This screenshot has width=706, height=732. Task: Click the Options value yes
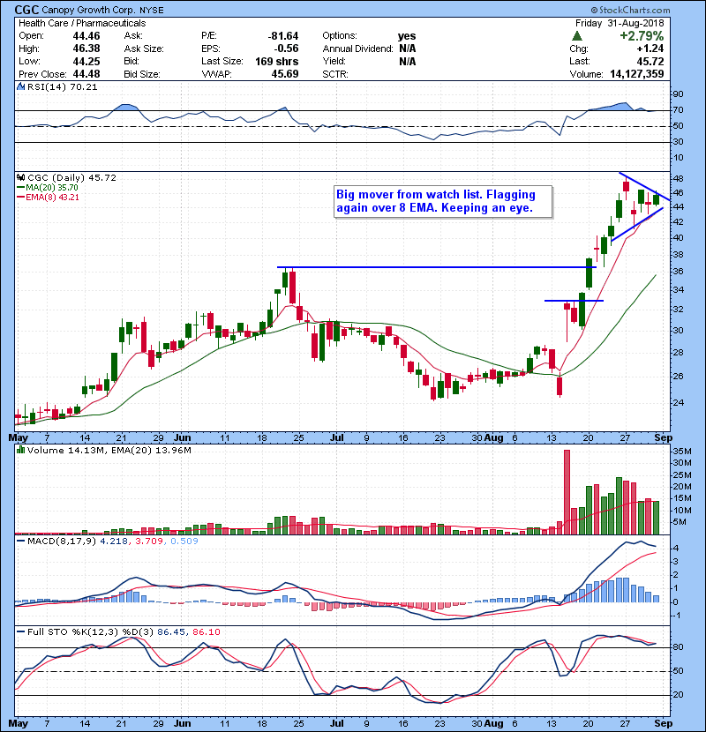click(407, 36)
